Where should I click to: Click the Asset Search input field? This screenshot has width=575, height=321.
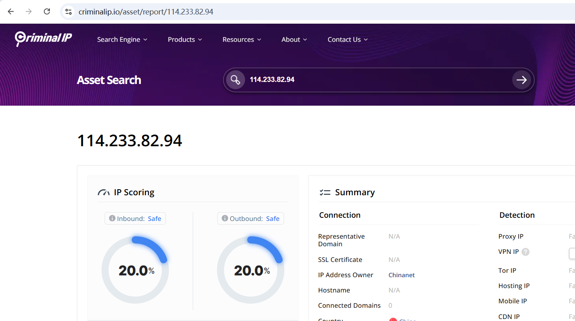[378, 80]
